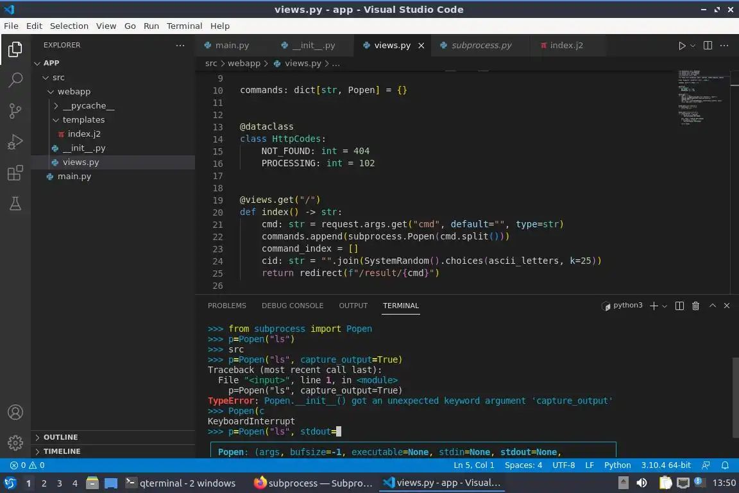Kill terminal with the trash icon
This screenshot has height=493, width=739.
click(695, 306)
